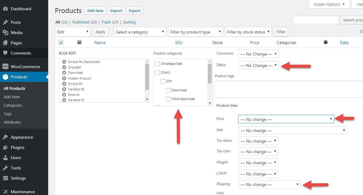The image size is (363, 195).
Task: Open Tags submenu item
Action: pos(8,114)
